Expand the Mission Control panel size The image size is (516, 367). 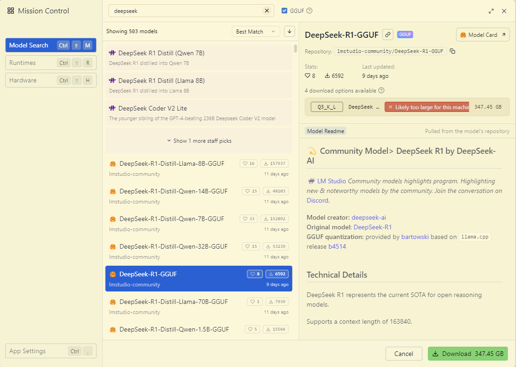pos(491,11)
